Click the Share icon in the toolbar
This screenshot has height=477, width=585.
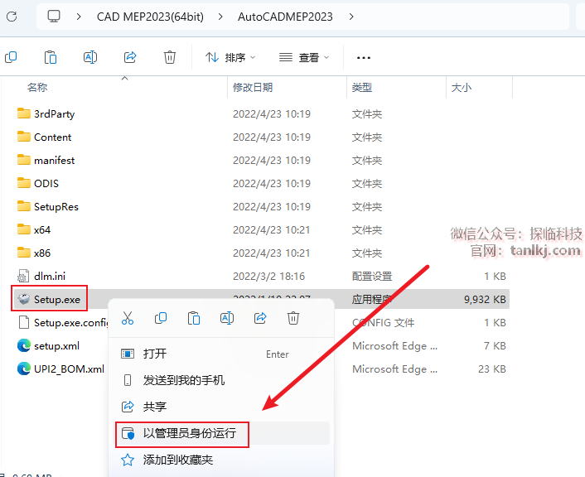click(130, 57)
